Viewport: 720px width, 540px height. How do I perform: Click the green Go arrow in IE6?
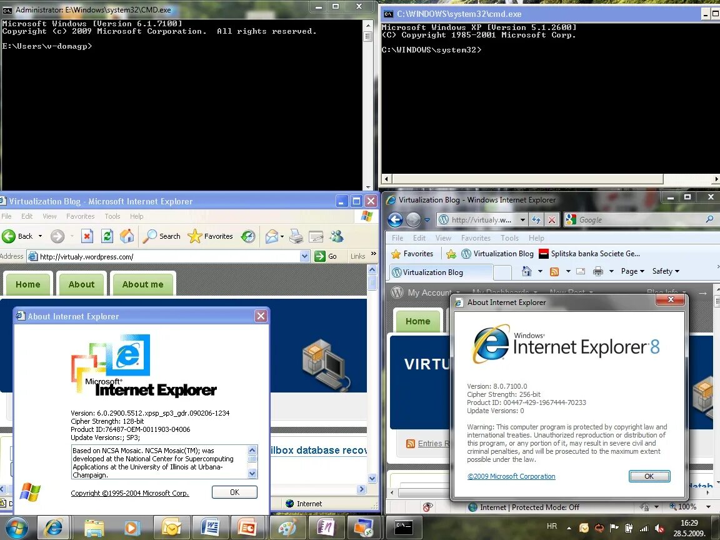tap(320, 256)
